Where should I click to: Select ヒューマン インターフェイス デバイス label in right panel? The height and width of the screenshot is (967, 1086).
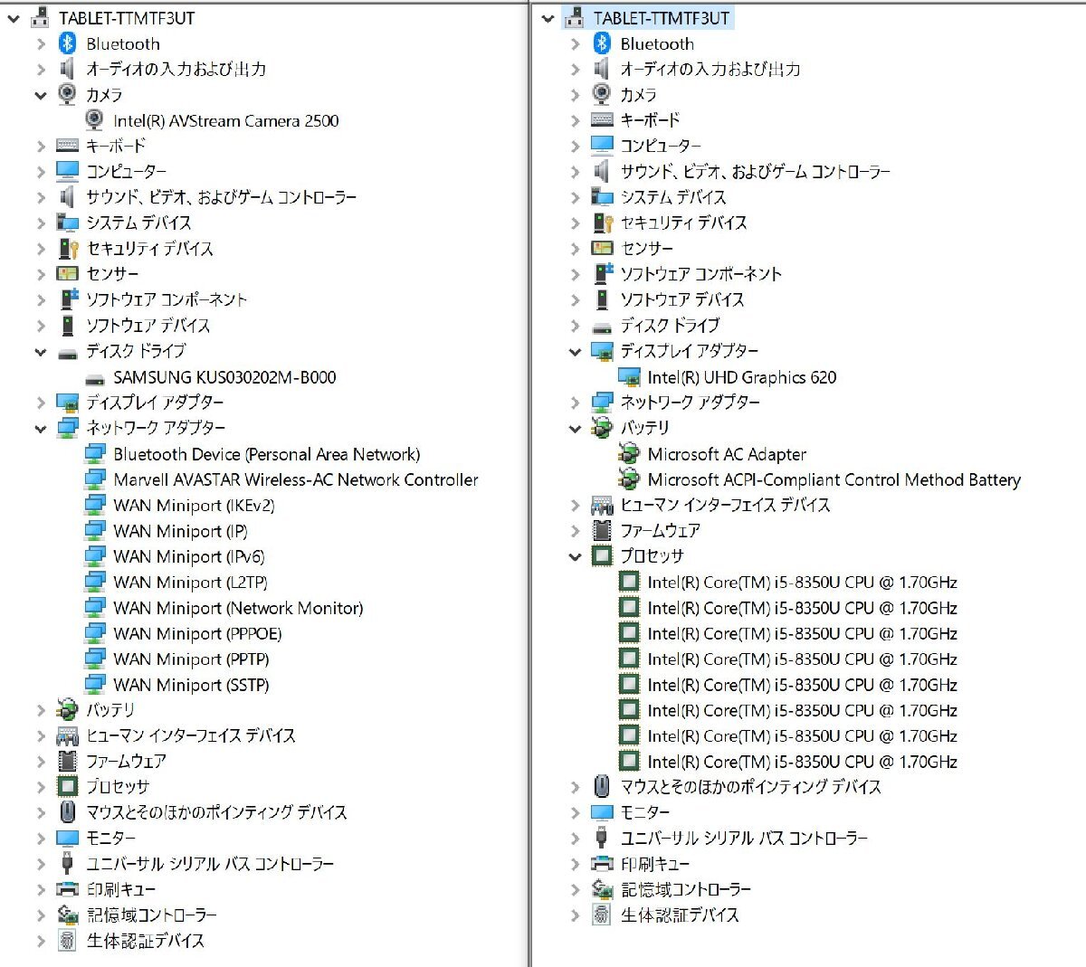point(725,505)
